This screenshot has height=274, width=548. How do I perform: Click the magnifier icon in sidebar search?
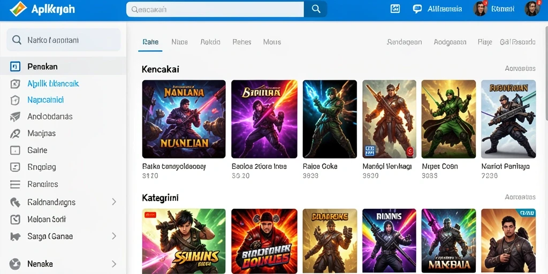[17, 40]
